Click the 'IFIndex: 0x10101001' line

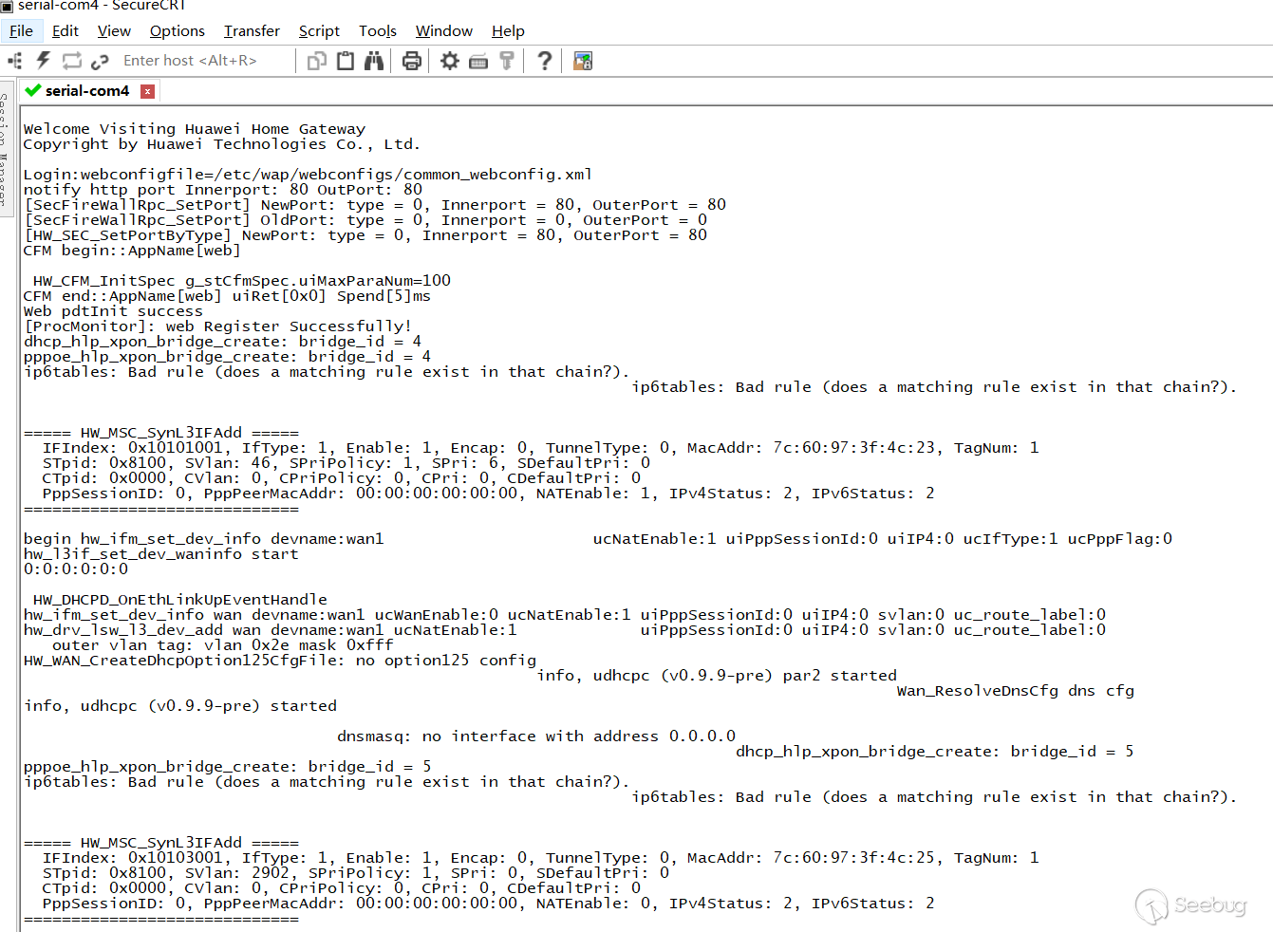pos(541,448)
